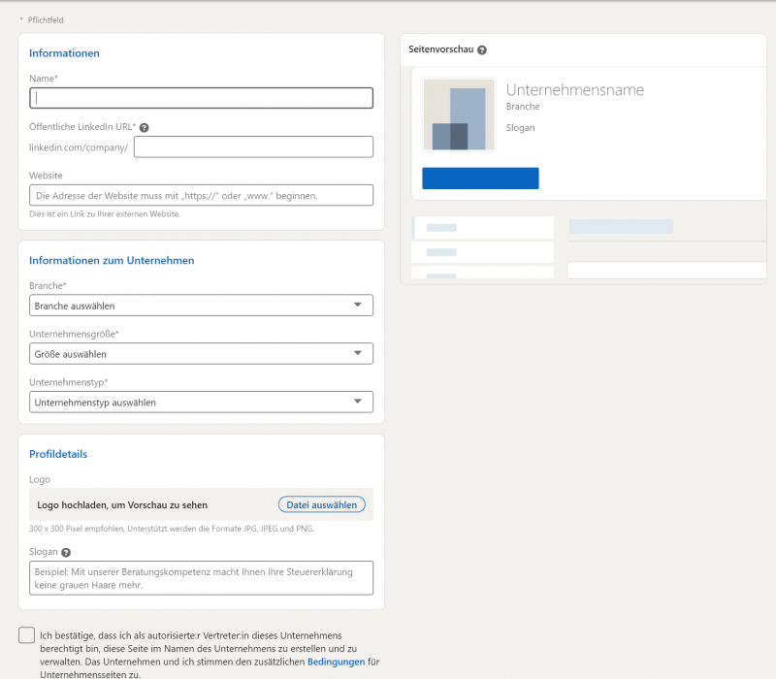This screenshot has height=679, width=776.
Task: Open the Größe auswählen dropdown
Action: pyautogui.click(x=201, y=354)
